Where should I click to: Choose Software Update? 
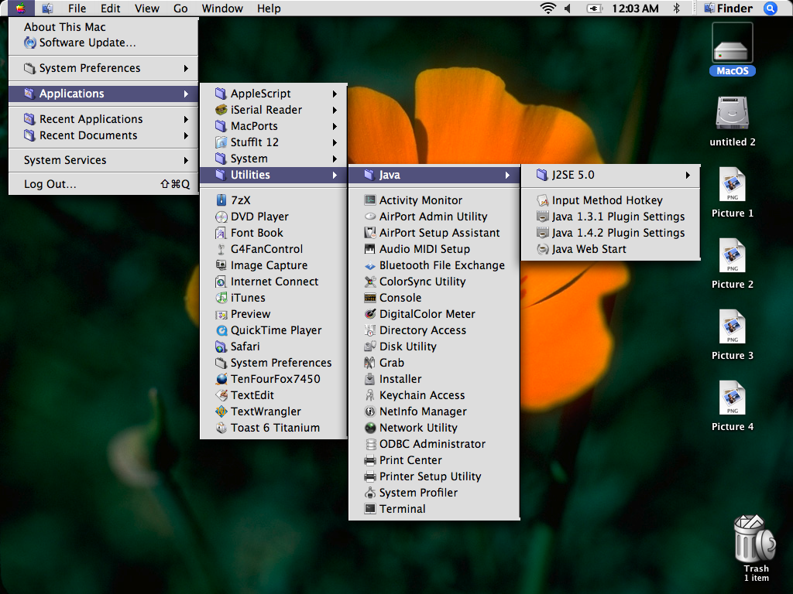click(x=103, y=43)
